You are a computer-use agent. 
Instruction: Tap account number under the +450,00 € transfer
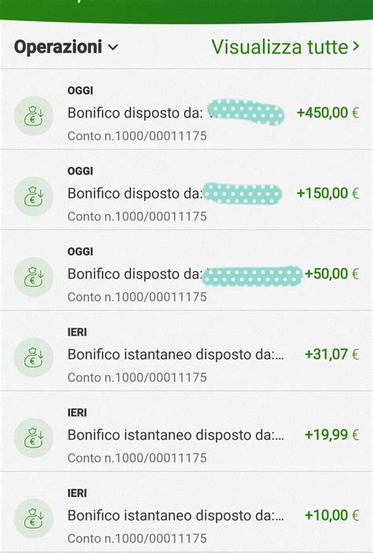(137, 135)
